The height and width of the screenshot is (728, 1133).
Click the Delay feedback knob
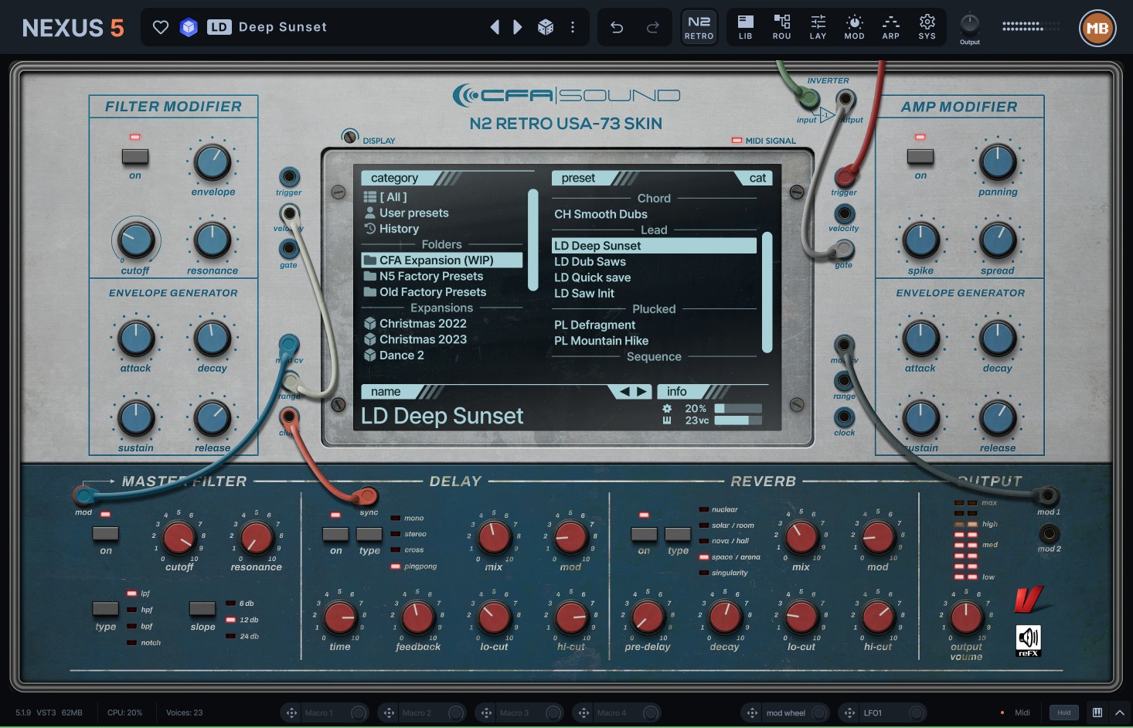click(417, 617)
